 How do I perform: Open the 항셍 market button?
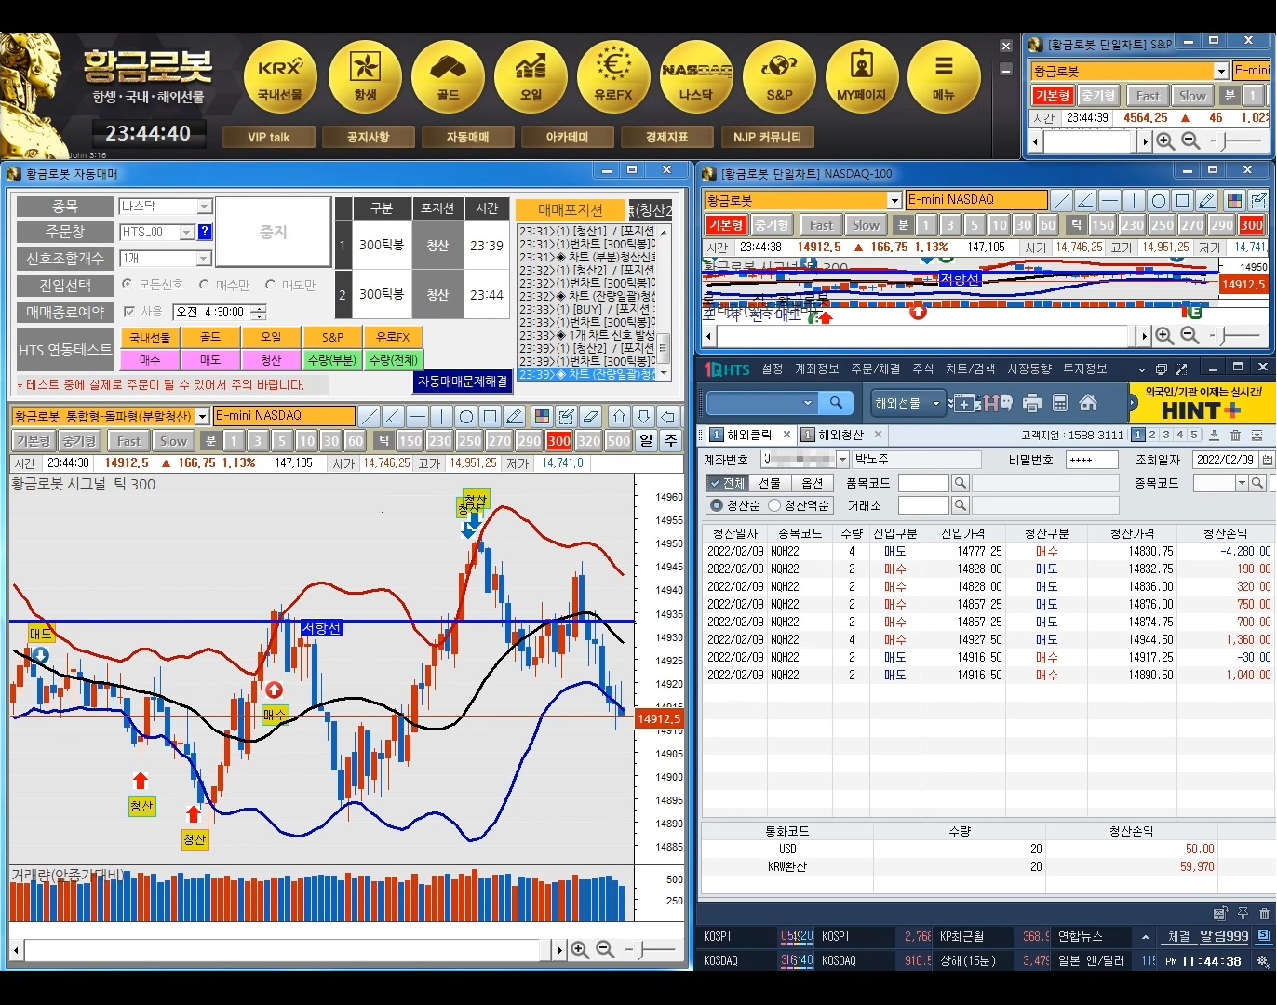tap(365, 77)
